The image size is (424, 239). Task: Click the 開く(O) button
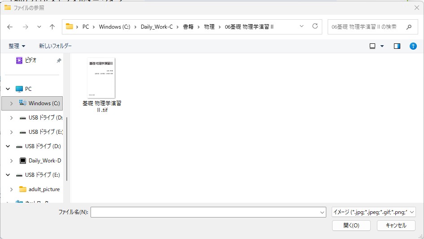point(351,226)
